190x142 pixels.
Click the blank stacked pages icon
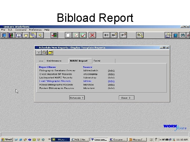pyautogui.click(x=68, y=35)
